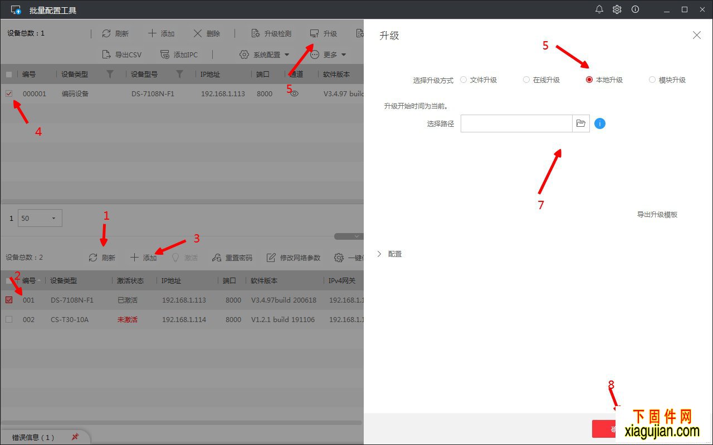Click version V1.2.1 build 191106 cell
This screenshot has height=445, width=713.
pyautogui.click(x=283, y=319)
